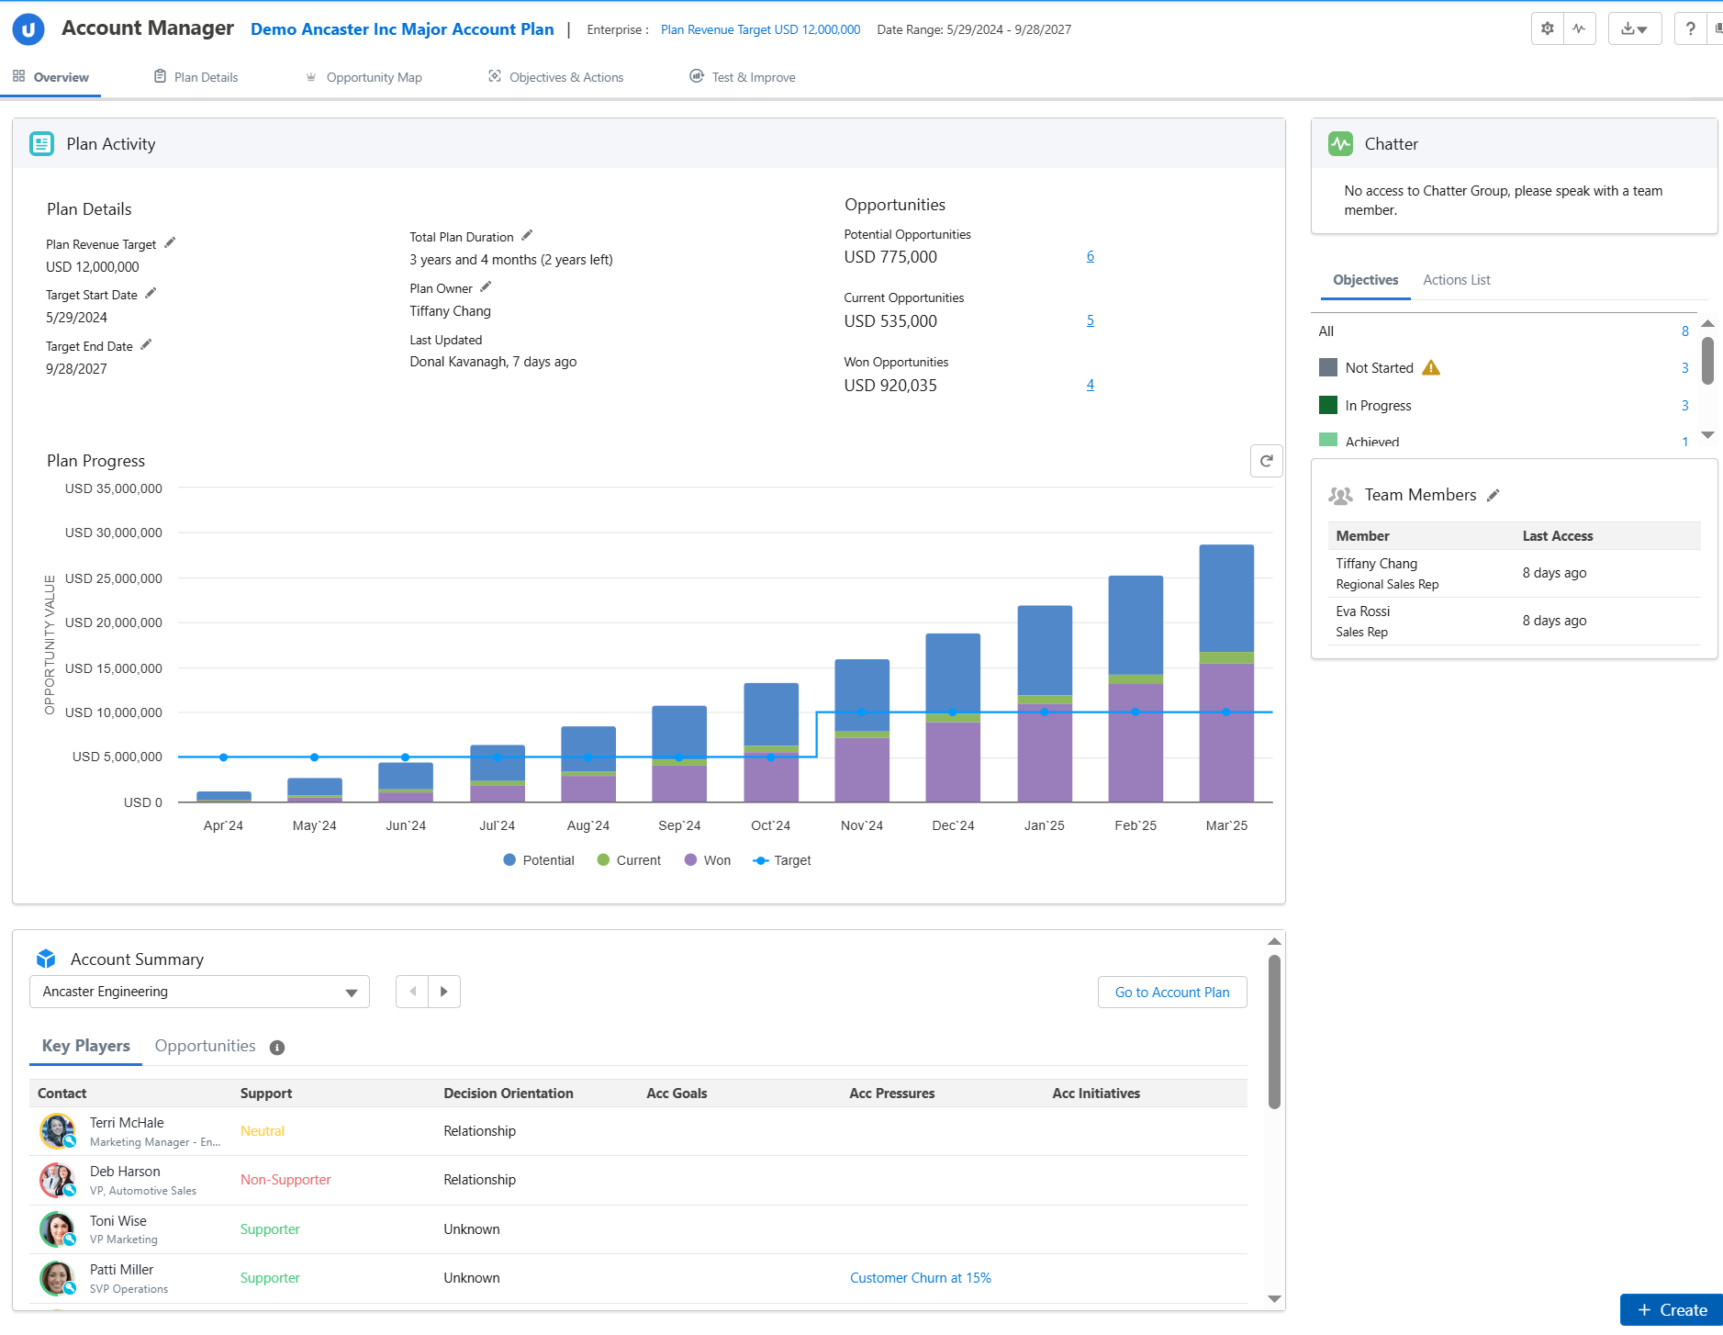Click the info icon beside Opportunities tab
The height and width of the screenshot is (1335, 1723).
(277, 1048)
